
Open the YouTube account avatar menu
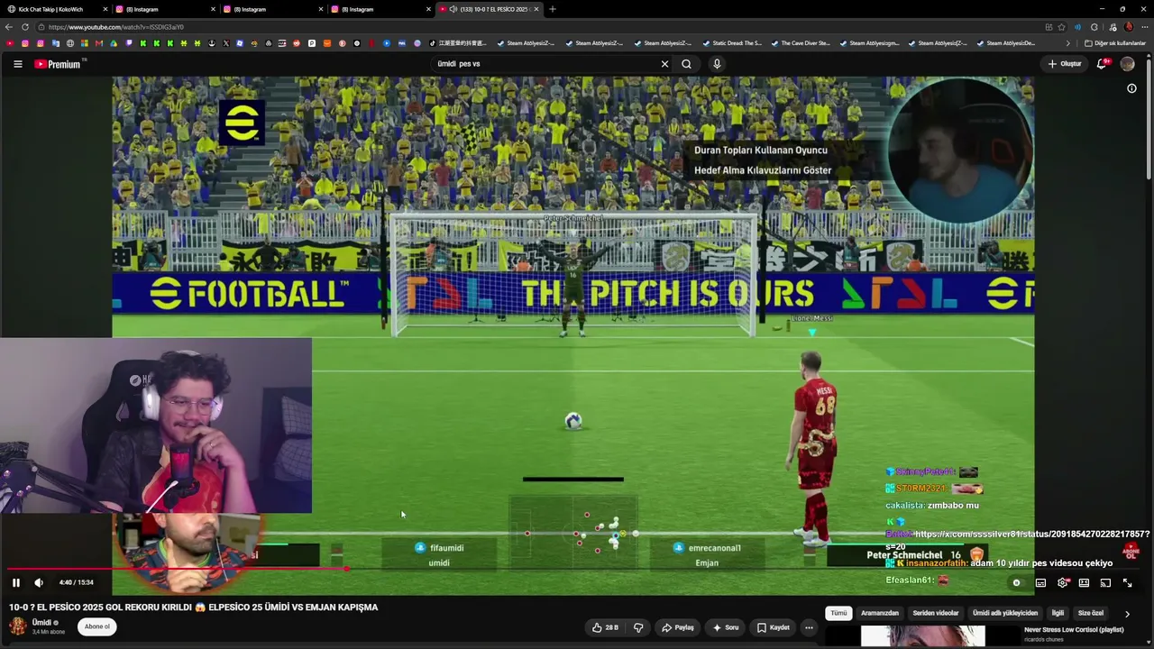tap(1127, 64)
